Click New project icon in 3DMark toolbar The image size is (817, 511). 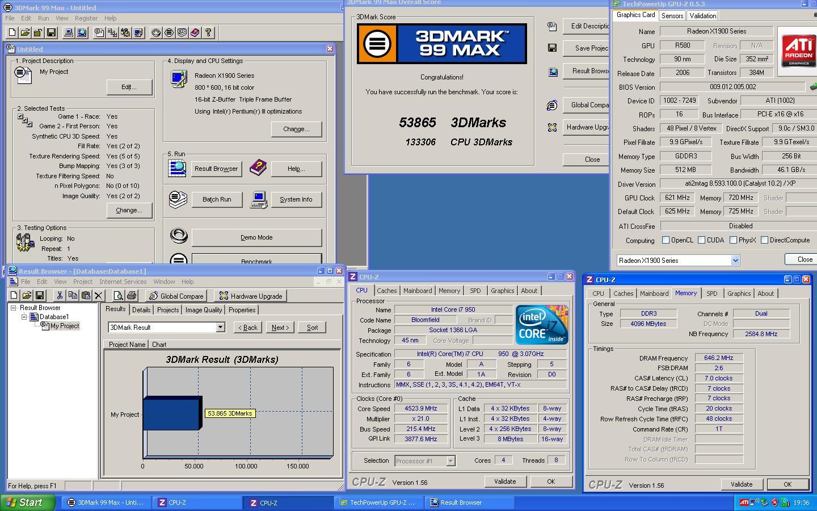[12, 33]
